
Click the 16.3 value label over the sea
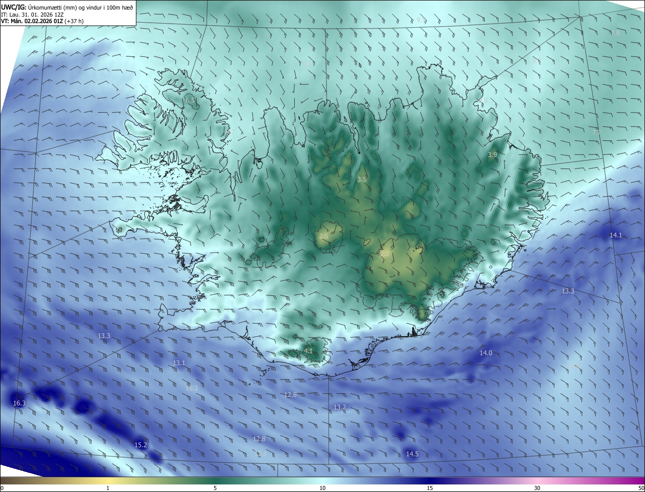(x=19, y=403)
